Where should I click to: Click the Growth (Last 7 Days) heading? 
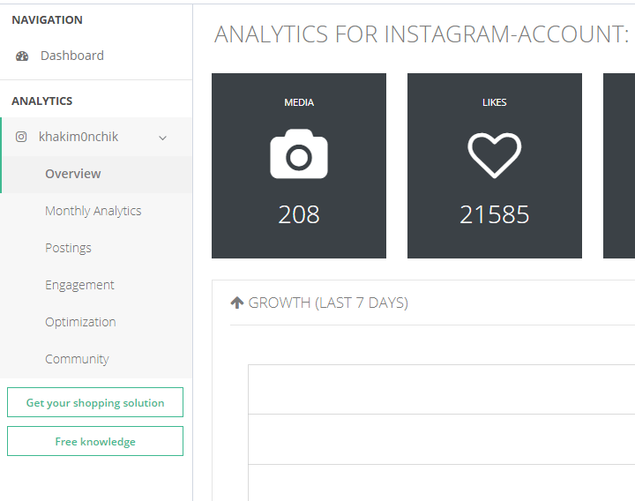(x=328, y=303)
